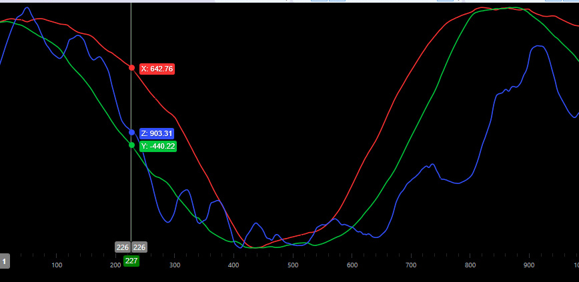Click frame 100 on the timeline ruler
Image resolution: width=579 pixels, height=282 pixels.
point(57,265)
